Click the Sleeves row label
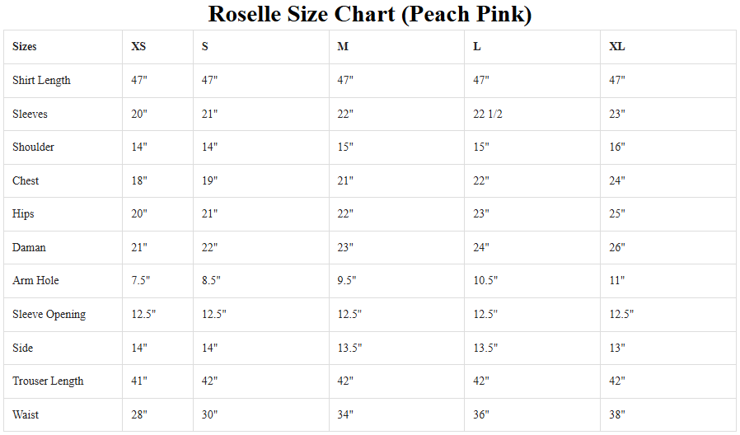This screenshot has height=435, width=740. point(30,114)
